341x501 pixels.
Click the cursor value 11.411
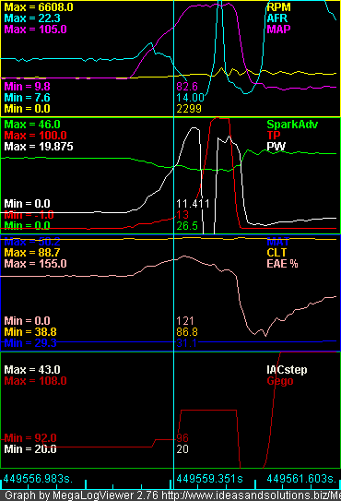(193, 204)
